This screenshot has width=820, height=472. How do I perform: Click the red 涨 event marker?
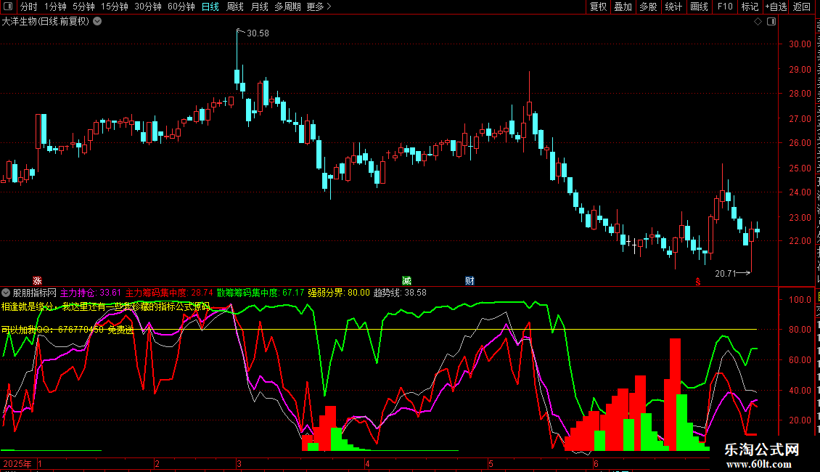[x=37, y=281]
